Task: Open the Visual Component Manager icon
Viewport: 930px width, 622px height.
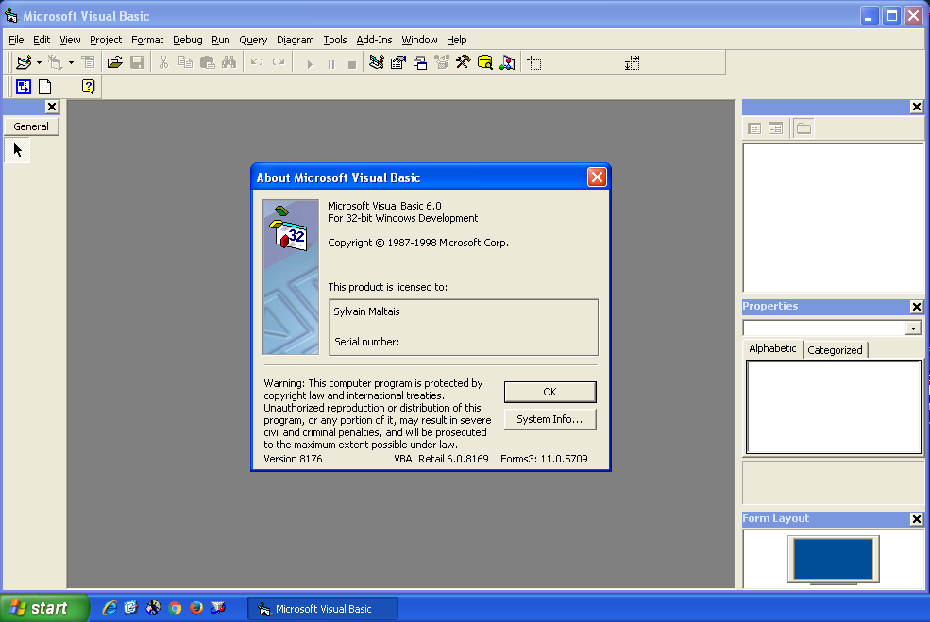Action: [x=507, y=63]
